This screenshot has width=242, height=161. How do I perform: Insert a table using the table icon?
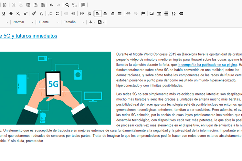(159, 14)
